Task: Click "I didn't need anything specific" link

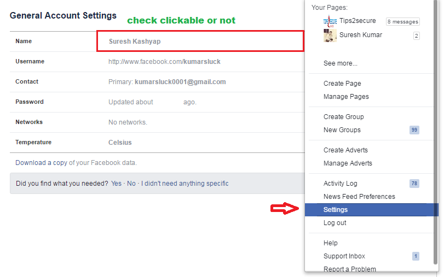Action: pyautogui.click(x=184, y=184)
